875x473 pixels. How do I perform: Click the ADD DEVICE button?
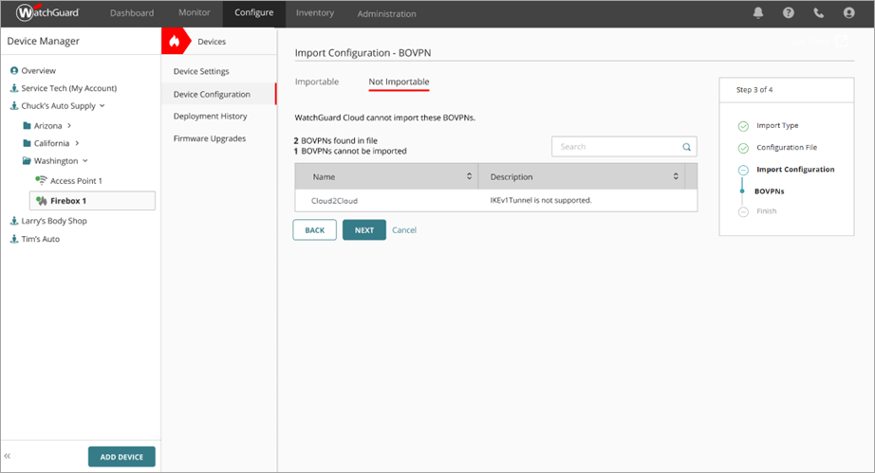click(121, 457)
